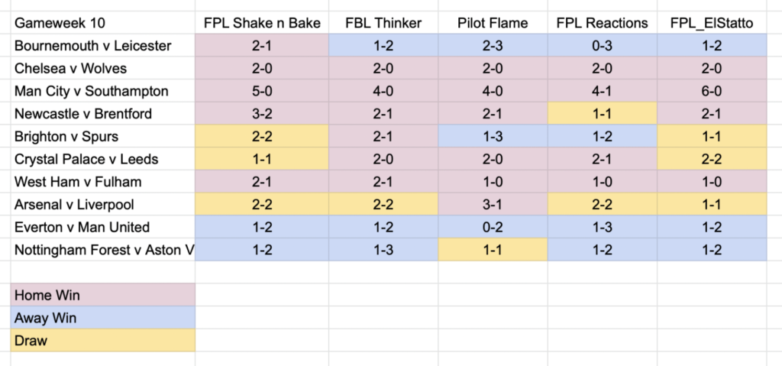This screenshot has height=366, width=782.
Task: Select the Pilot Flame column header
Action: point(493,23)
